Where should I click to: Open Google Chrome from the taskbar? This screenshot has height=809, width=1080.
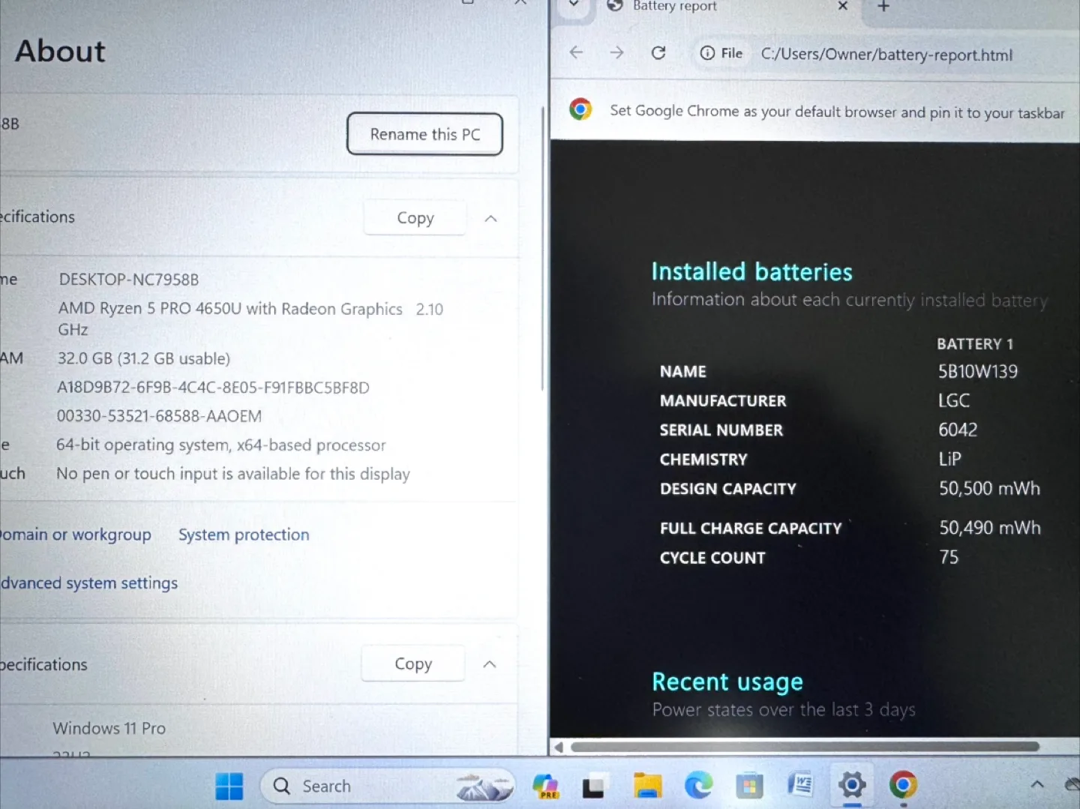pyautogui.click(x=904, y=786)
